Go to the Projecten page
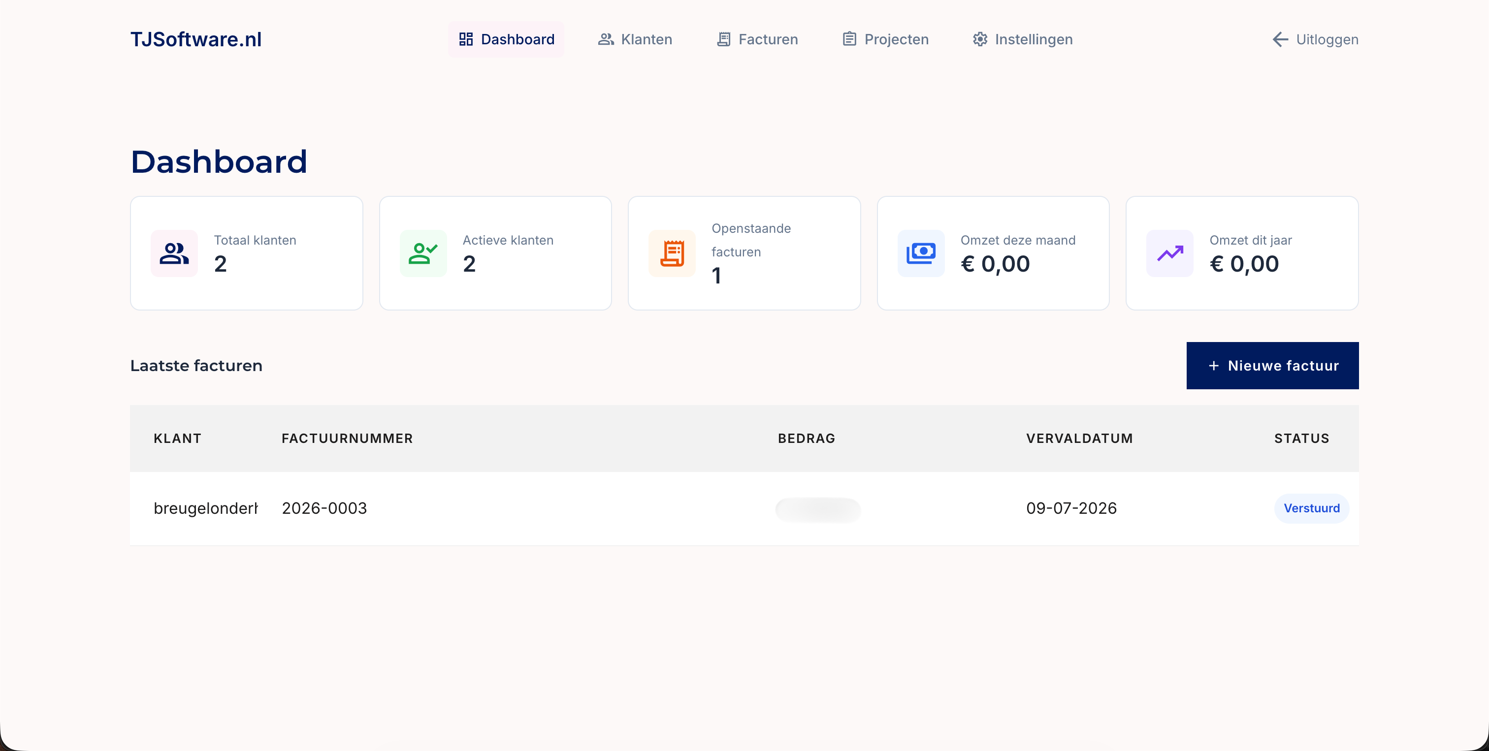The image size is (1489, 751). pos(885,39)
